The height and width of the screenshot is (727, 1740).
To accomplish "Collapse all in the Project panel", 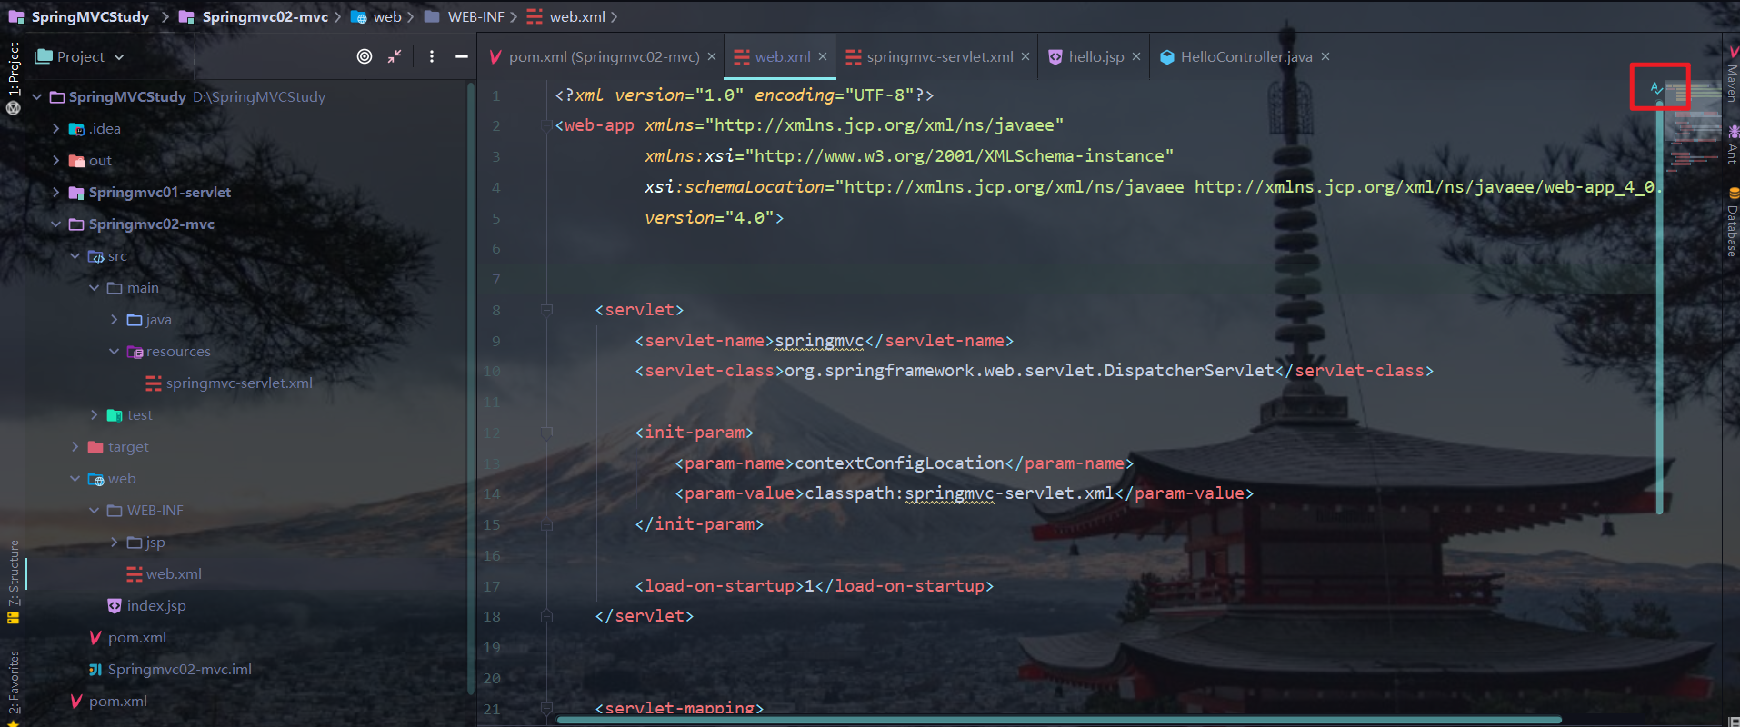I will coord(395,56).
